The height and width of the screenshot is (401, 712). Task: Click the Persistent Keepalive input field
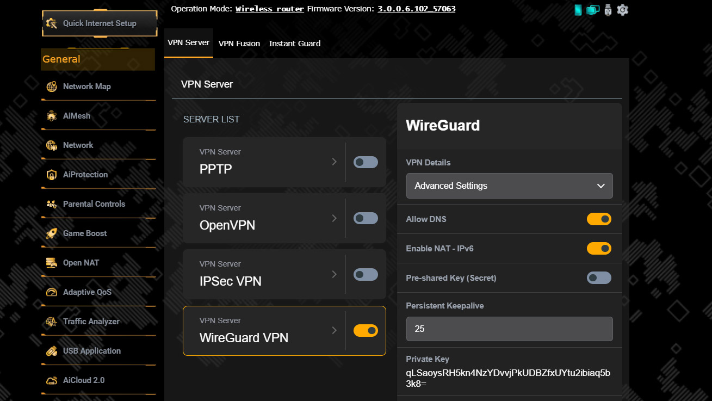pos(509,329)
